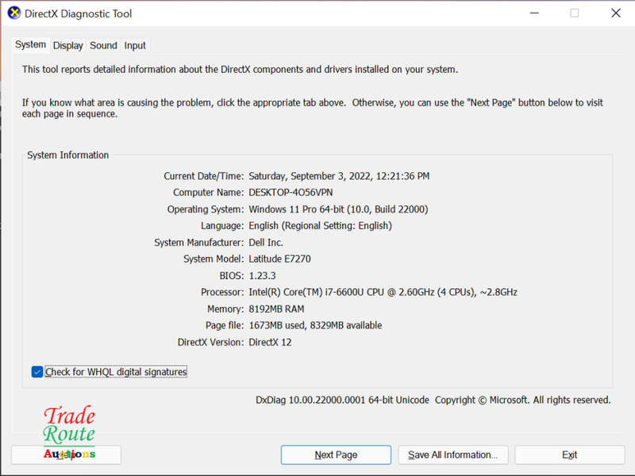Select the Input tab
This screenshot has height=476, width=635.
(x=135, y=45)
